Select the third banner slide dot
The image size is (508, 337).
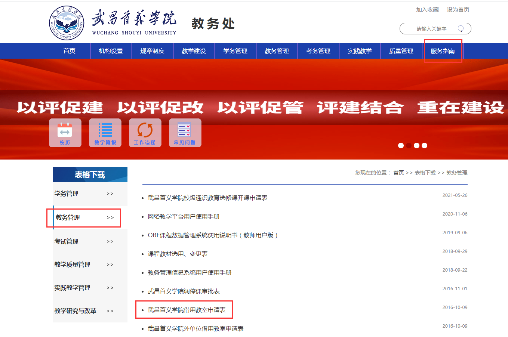click(x=416, y=146)
